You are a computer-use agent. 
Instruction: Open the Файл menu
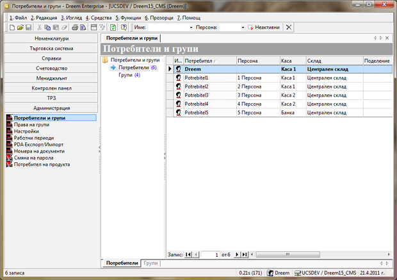tap(18, 18)
